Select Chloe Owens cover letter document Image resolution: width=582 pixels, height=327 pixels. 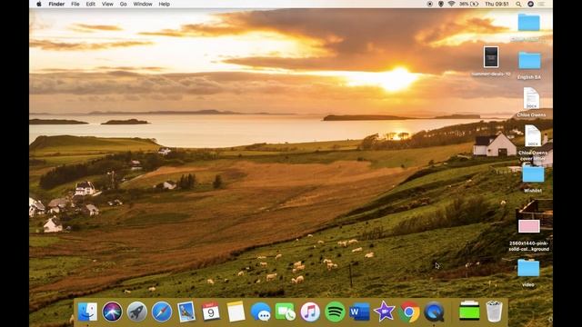[533, 135]
